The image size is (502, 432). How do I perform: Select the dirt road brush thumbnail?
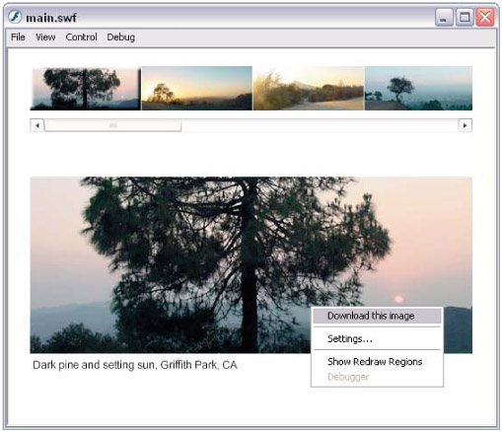coord(309,88)
